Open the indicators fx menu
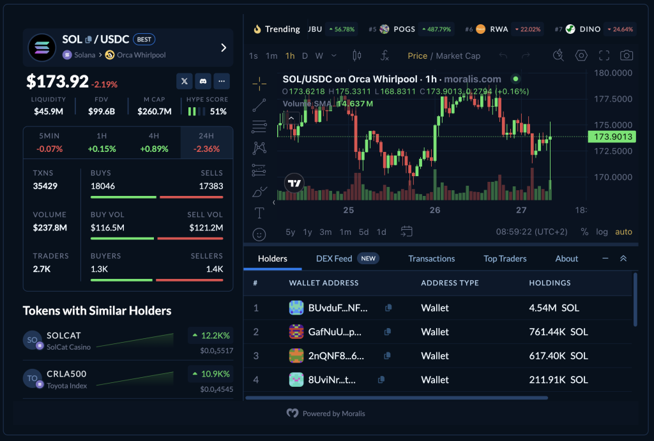 pos(384,56)
